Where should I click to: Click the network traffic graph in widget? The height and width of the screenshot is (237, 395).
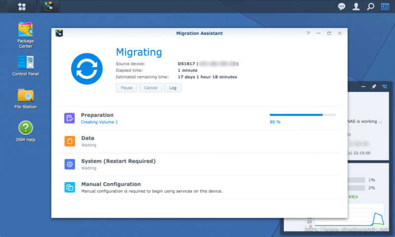(350, 215)
